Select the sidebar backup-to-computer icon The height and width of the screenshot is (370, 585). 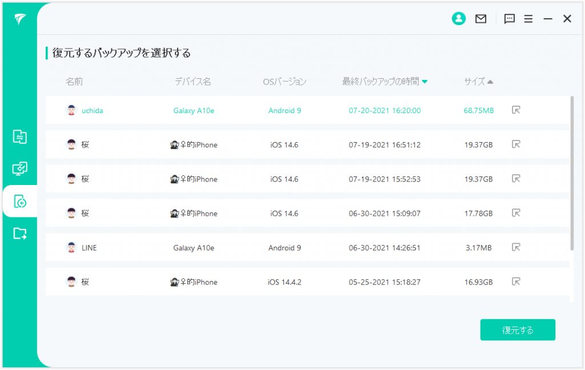pos(20,169)
